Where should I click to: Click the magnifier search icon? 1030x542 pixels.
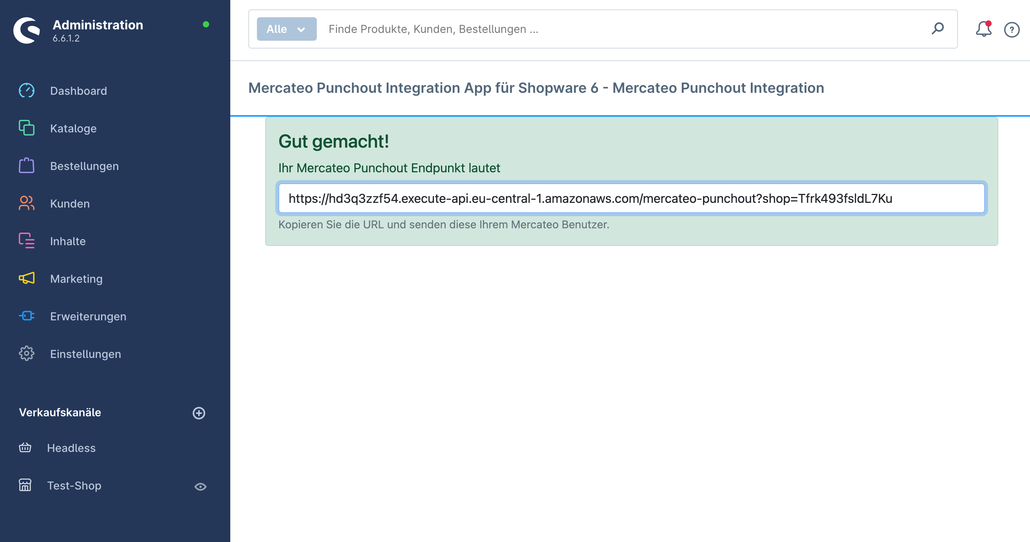[938, 29]
